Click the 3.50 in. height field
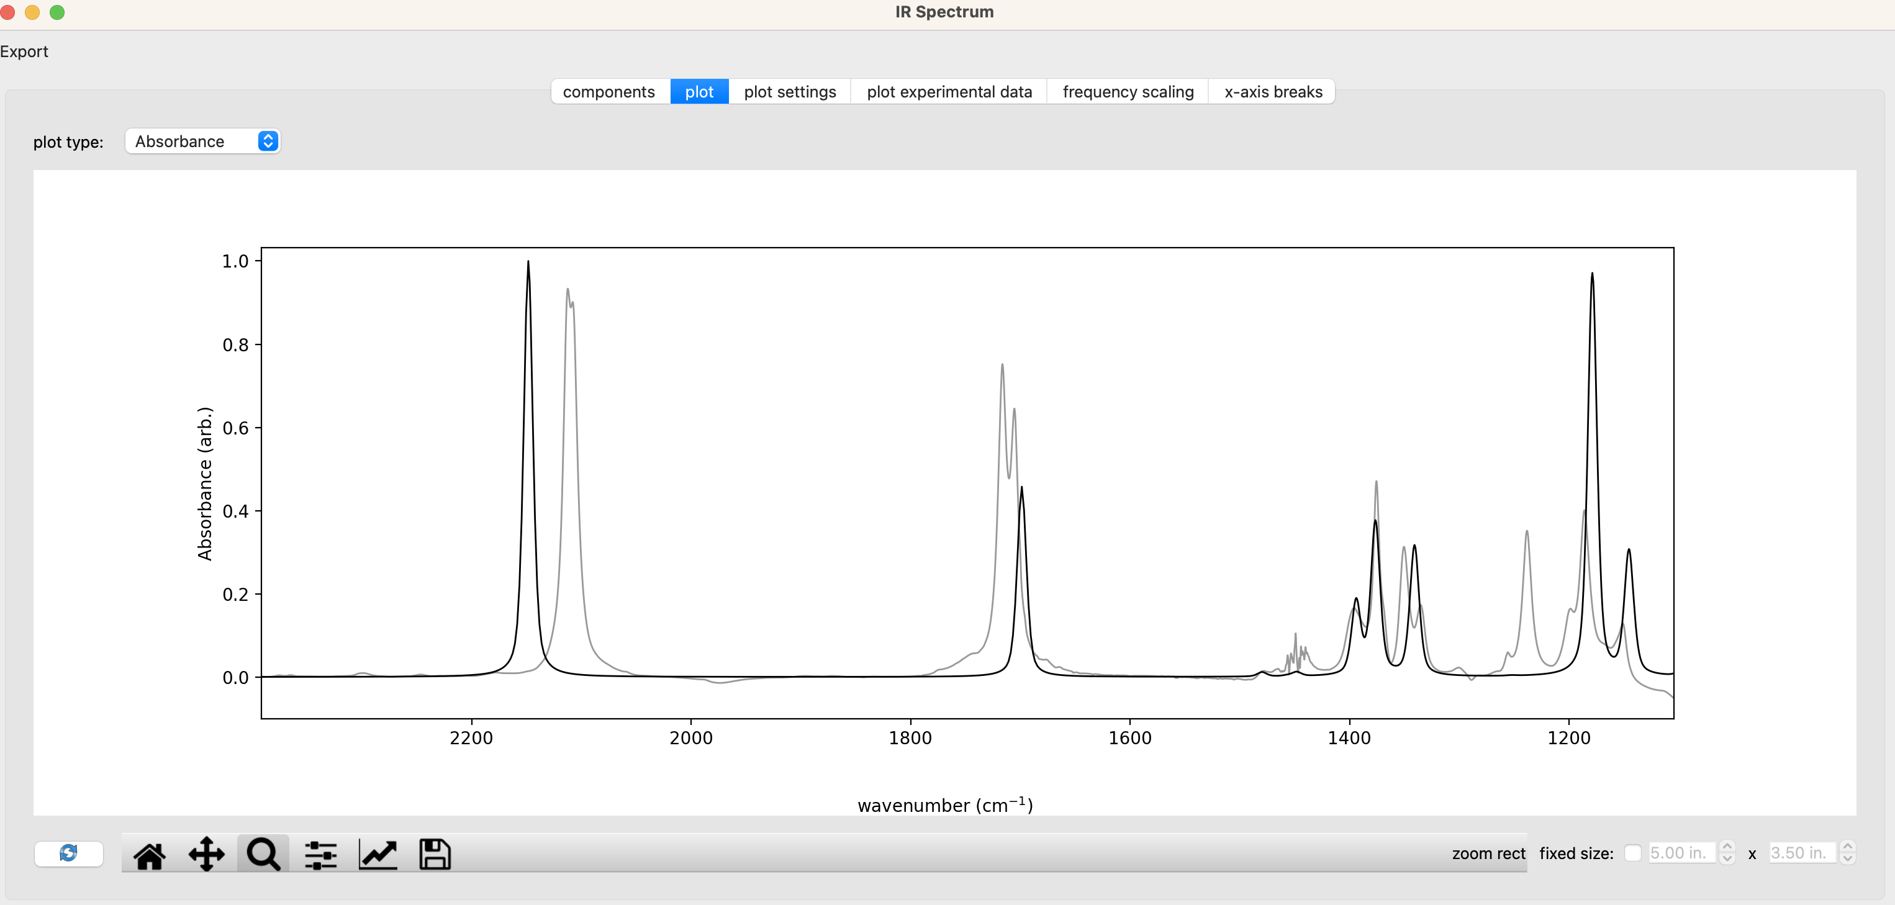Screen dimensions: 1895x905 point(1802,853)
